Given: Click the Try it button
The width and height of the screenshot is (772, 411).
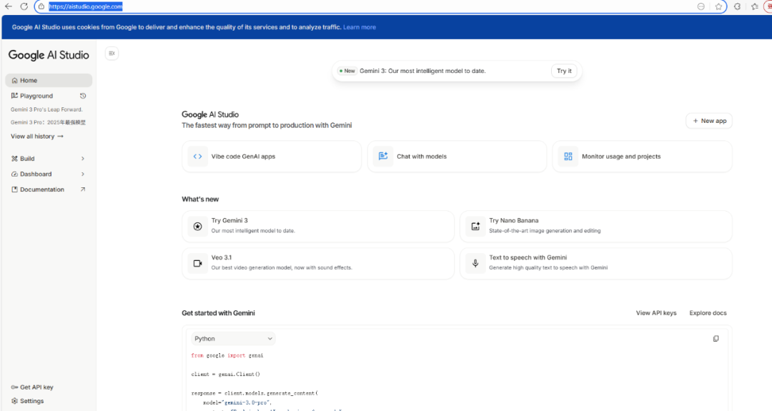Looking at the screenshot, I should coord(564,71).
